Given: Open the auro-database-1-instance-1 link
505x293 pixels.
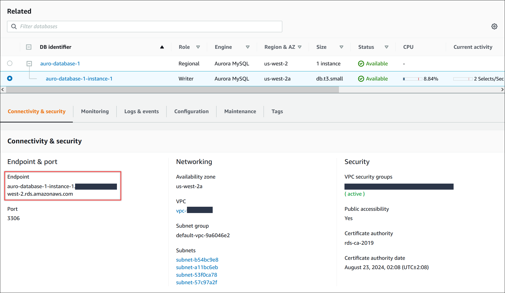Looking at the screenshot, I should click(x=79, y=79).
